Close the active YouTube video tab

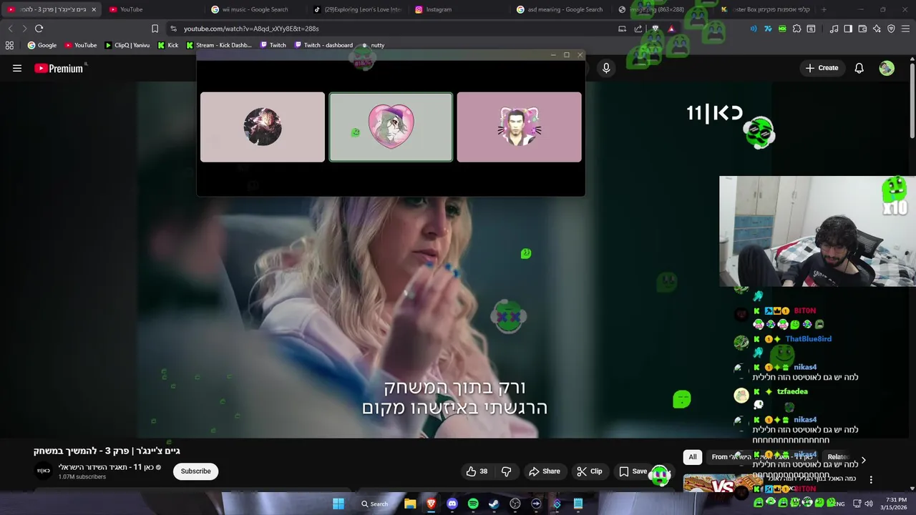click(94, 9)
